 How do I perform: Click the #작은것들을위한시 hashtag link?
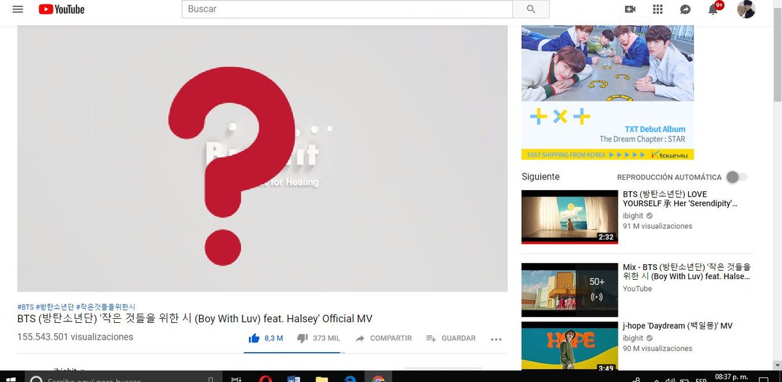pyautogui.click(x=106, y=307)
